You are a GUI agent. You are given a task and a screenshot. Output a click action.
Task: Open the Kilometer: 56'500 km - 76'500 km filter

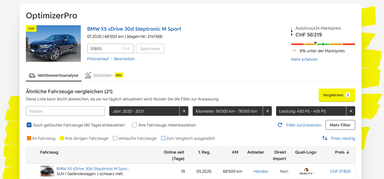[228, 111]
